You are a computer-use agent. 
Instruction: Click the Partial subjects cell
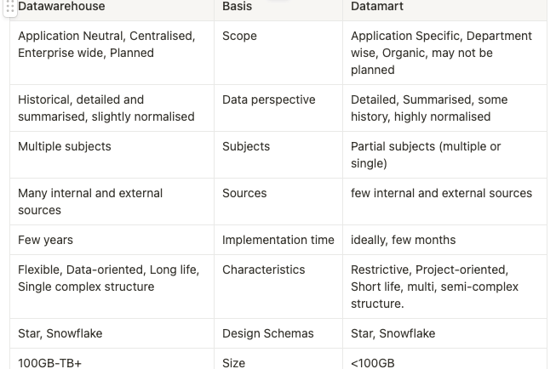444,155
